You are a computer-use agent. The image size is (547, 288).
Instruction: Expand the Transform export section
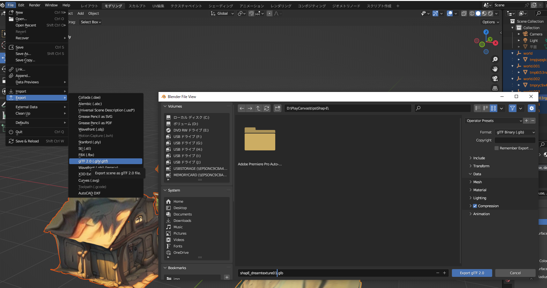point(481,166)
